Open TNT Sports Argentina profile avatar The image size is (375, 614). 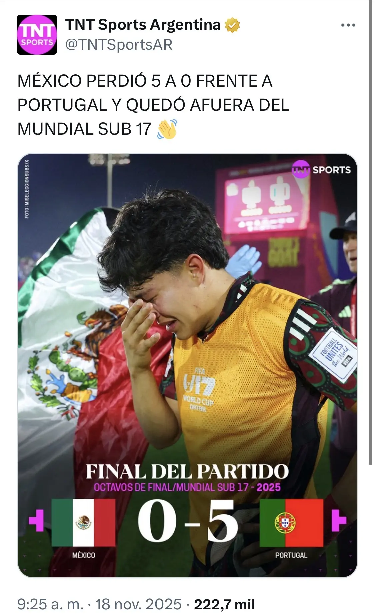37,35
